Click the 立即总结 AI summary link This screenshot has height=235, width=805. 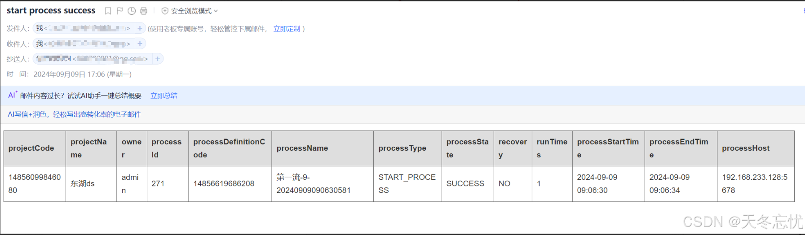pos(164,96)
